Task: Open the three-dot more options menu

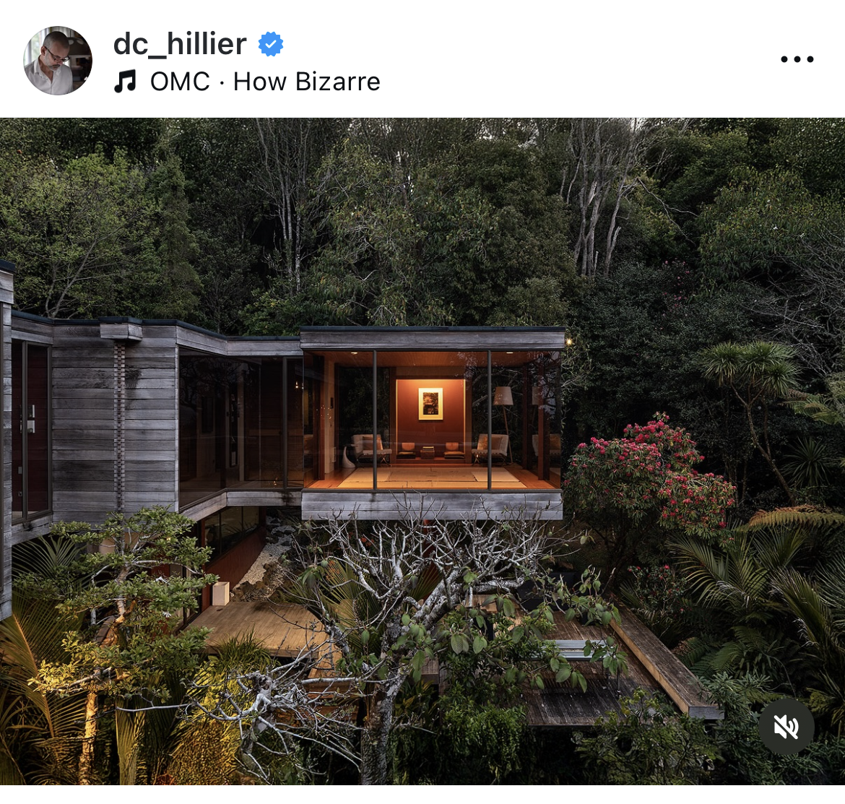Action: point(797,59)
